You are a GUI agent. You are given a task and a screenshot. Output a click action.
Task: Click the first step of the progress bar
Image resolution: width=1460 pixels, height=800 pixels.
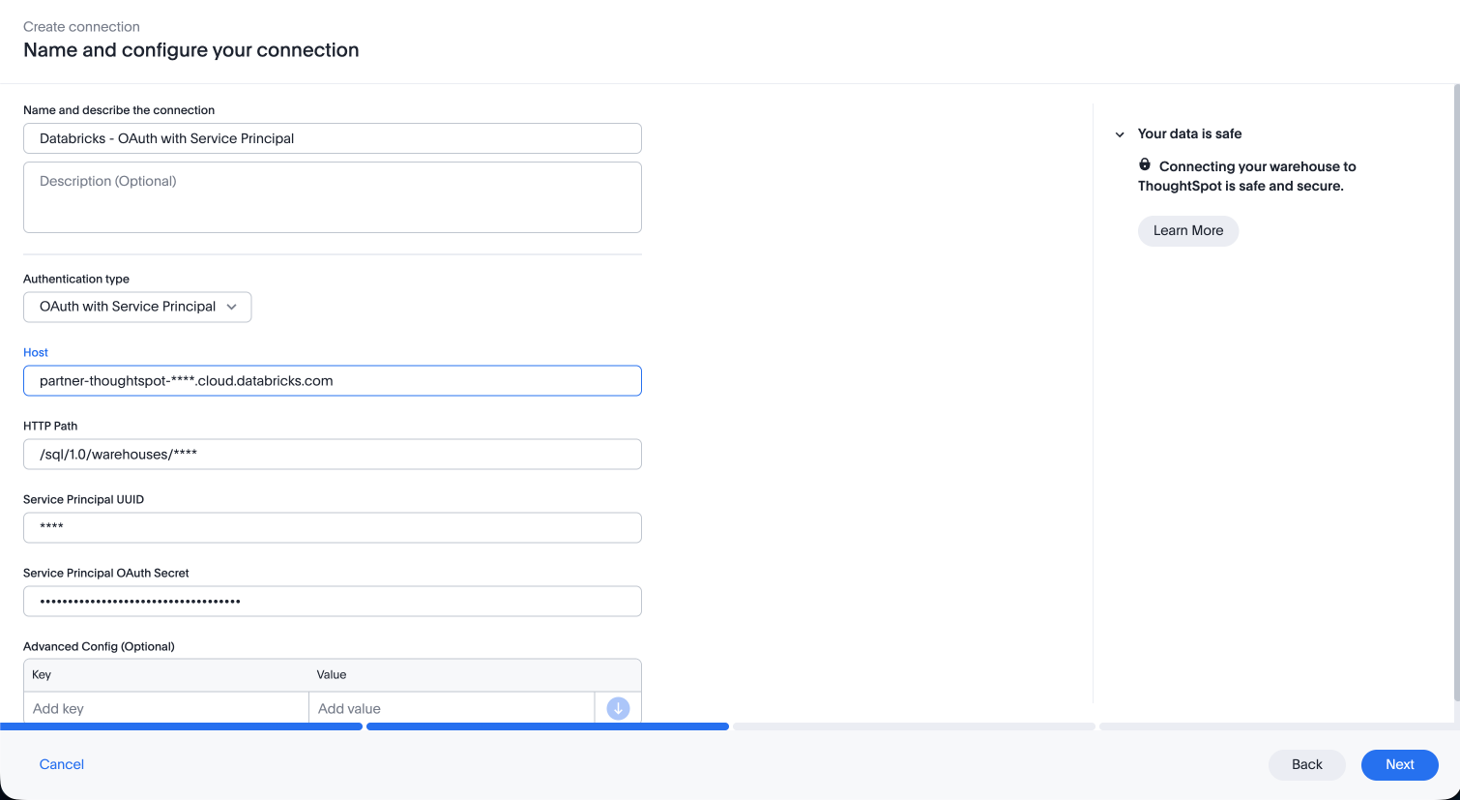(182, 726)
